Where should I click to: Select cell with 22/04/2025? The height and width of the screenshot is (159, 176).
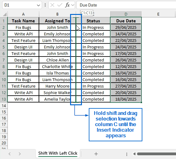click(x=126, y=40)
